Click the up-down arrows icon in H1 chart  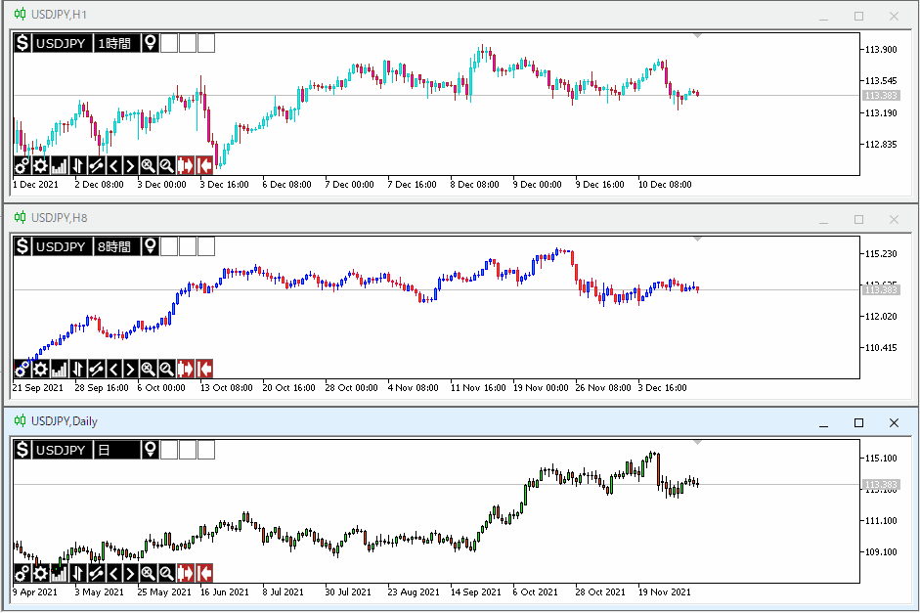pos(77,166)
